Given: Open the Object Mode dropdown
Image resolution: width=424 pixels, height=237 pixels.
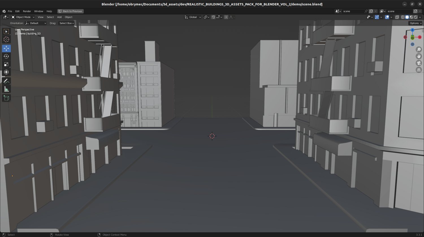Looking at the screenshot, I should pos(23,17).
